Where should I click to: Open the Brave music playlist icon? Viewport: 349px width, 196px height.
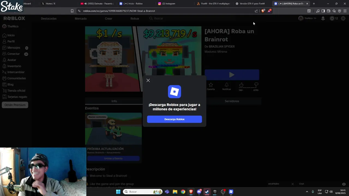[318, 11]
